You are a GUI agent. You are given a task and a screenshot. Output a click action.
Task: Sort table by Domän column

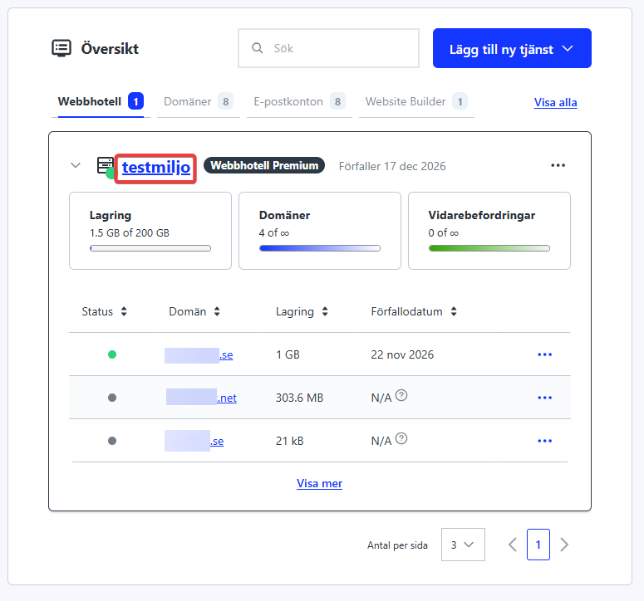coord(195,312)
